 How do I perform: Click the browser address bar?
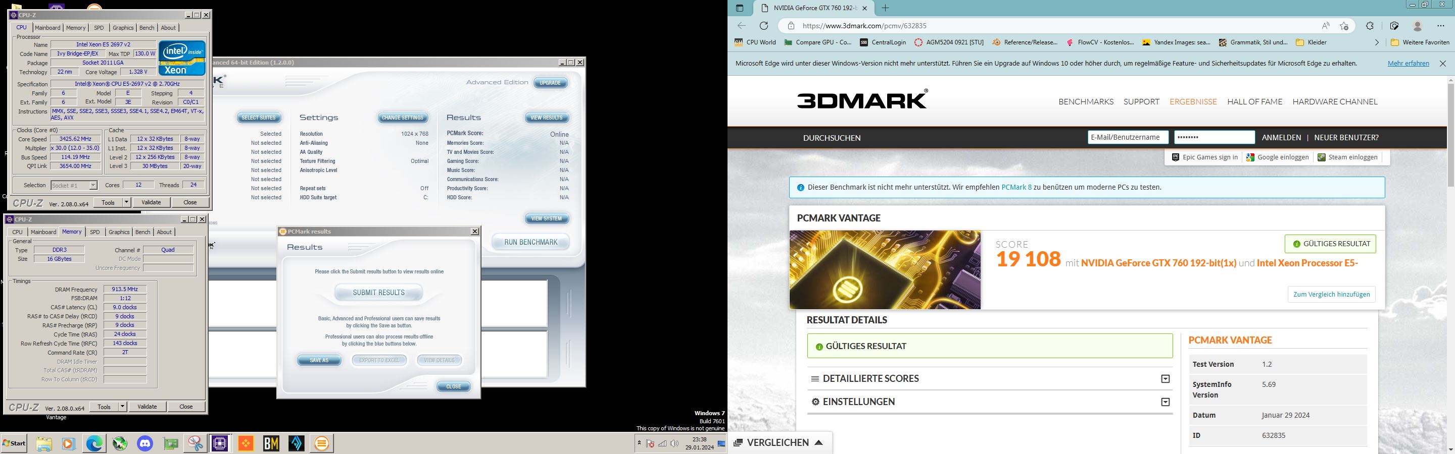coord(1056,26)
